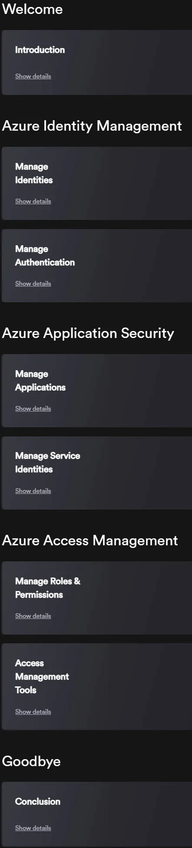Image resolution: width=192 pixels, height=848 pixels.
Task: Select the Azure Identity Management heading
Action: (x=92, y=126)
